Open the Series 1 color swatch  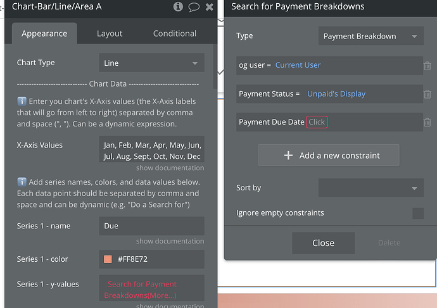point(108,259)
